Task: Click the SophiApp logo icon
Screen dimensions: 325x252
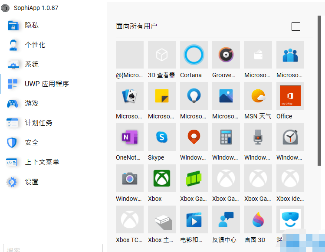Action: pyautogui.click(x=5, y=8)
